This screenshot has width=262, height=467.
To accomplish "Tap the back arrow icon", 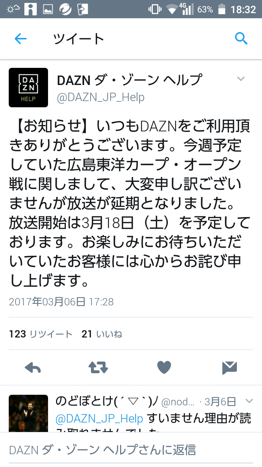I will (x=20, y=39).
